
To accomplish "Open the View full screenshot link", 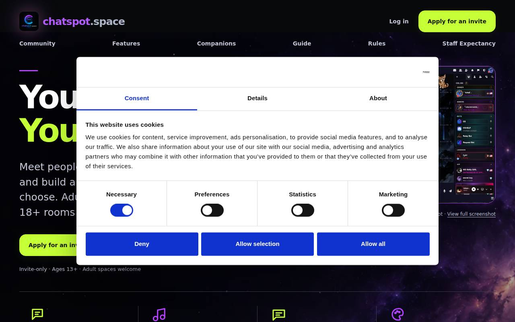I will click(472, 214).
